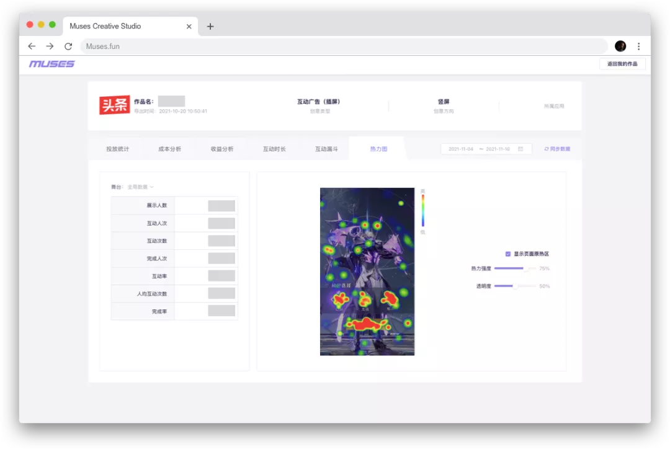Click the user profile avatar

click(x=620, y=47)
